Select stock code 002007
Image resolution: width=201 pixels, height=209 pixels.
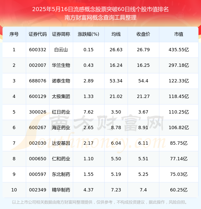38,65
